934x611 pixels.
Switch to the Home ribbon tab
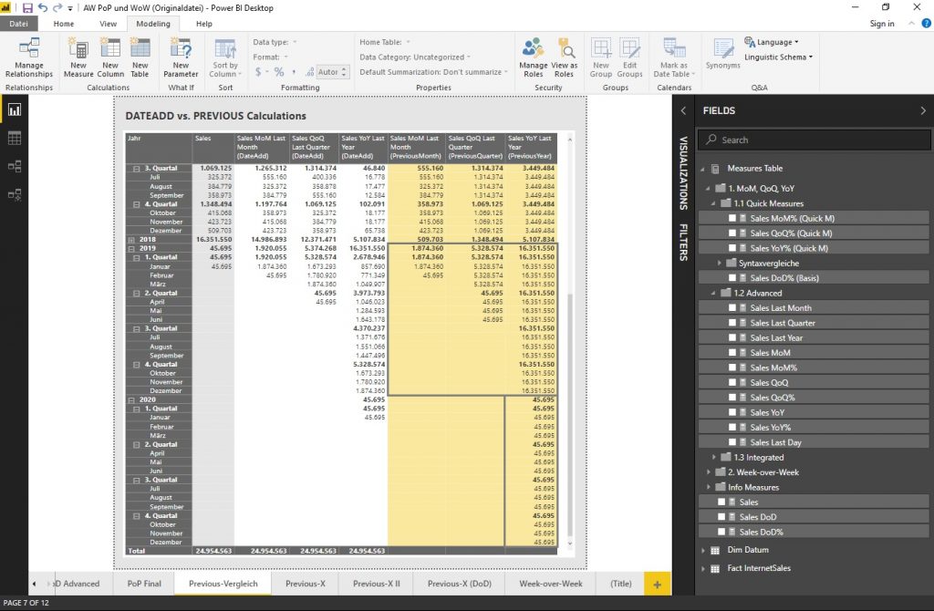pos(66,24)
